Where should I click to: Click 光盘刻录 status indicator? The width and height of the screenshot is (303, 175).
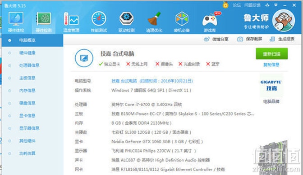(189, 64)
